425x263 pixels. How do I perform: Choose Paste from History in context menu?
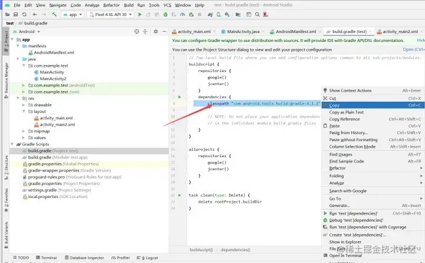pyautogui.click(x=373, y=133)
